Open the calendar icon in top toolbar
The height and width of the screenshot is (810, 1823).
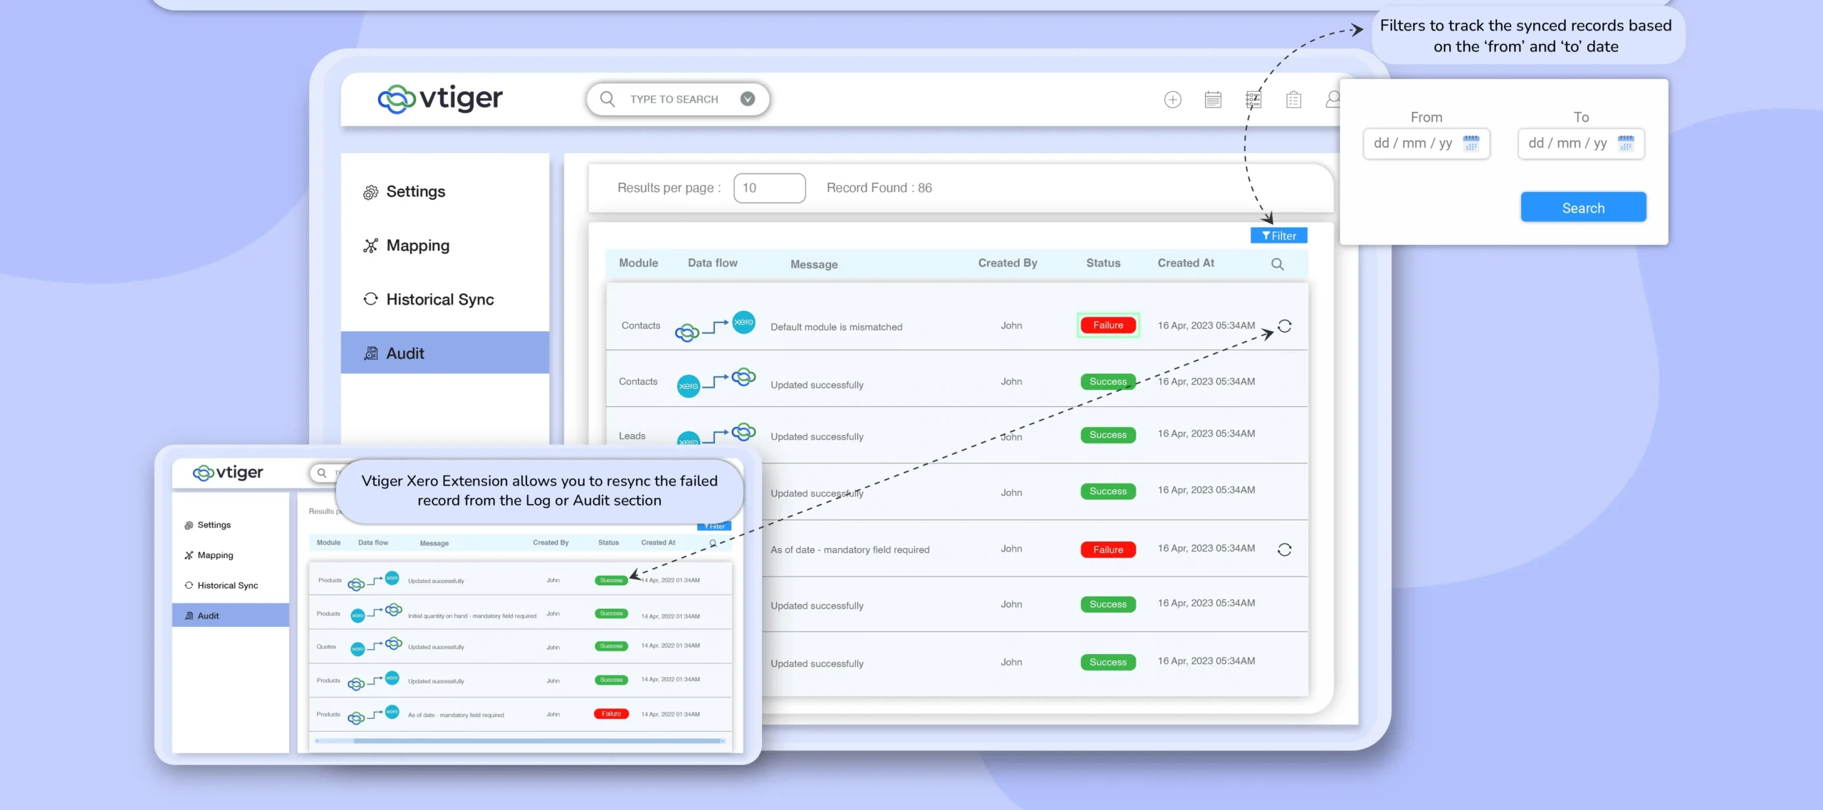coord(1213,100)
